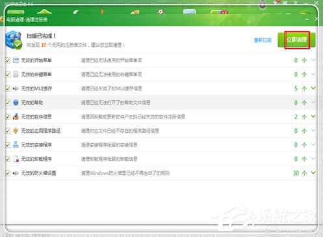Click the context menu icon beside 无效的右键菜单
The width and height of the screenshot is (323, 237).
coord(16,74)
